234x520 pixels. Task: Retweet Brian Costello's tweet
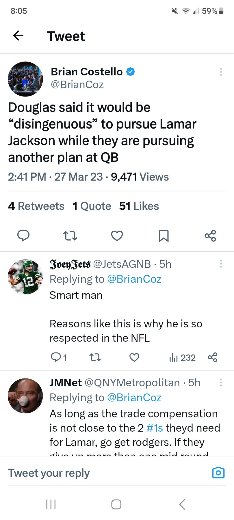[70, 236]
